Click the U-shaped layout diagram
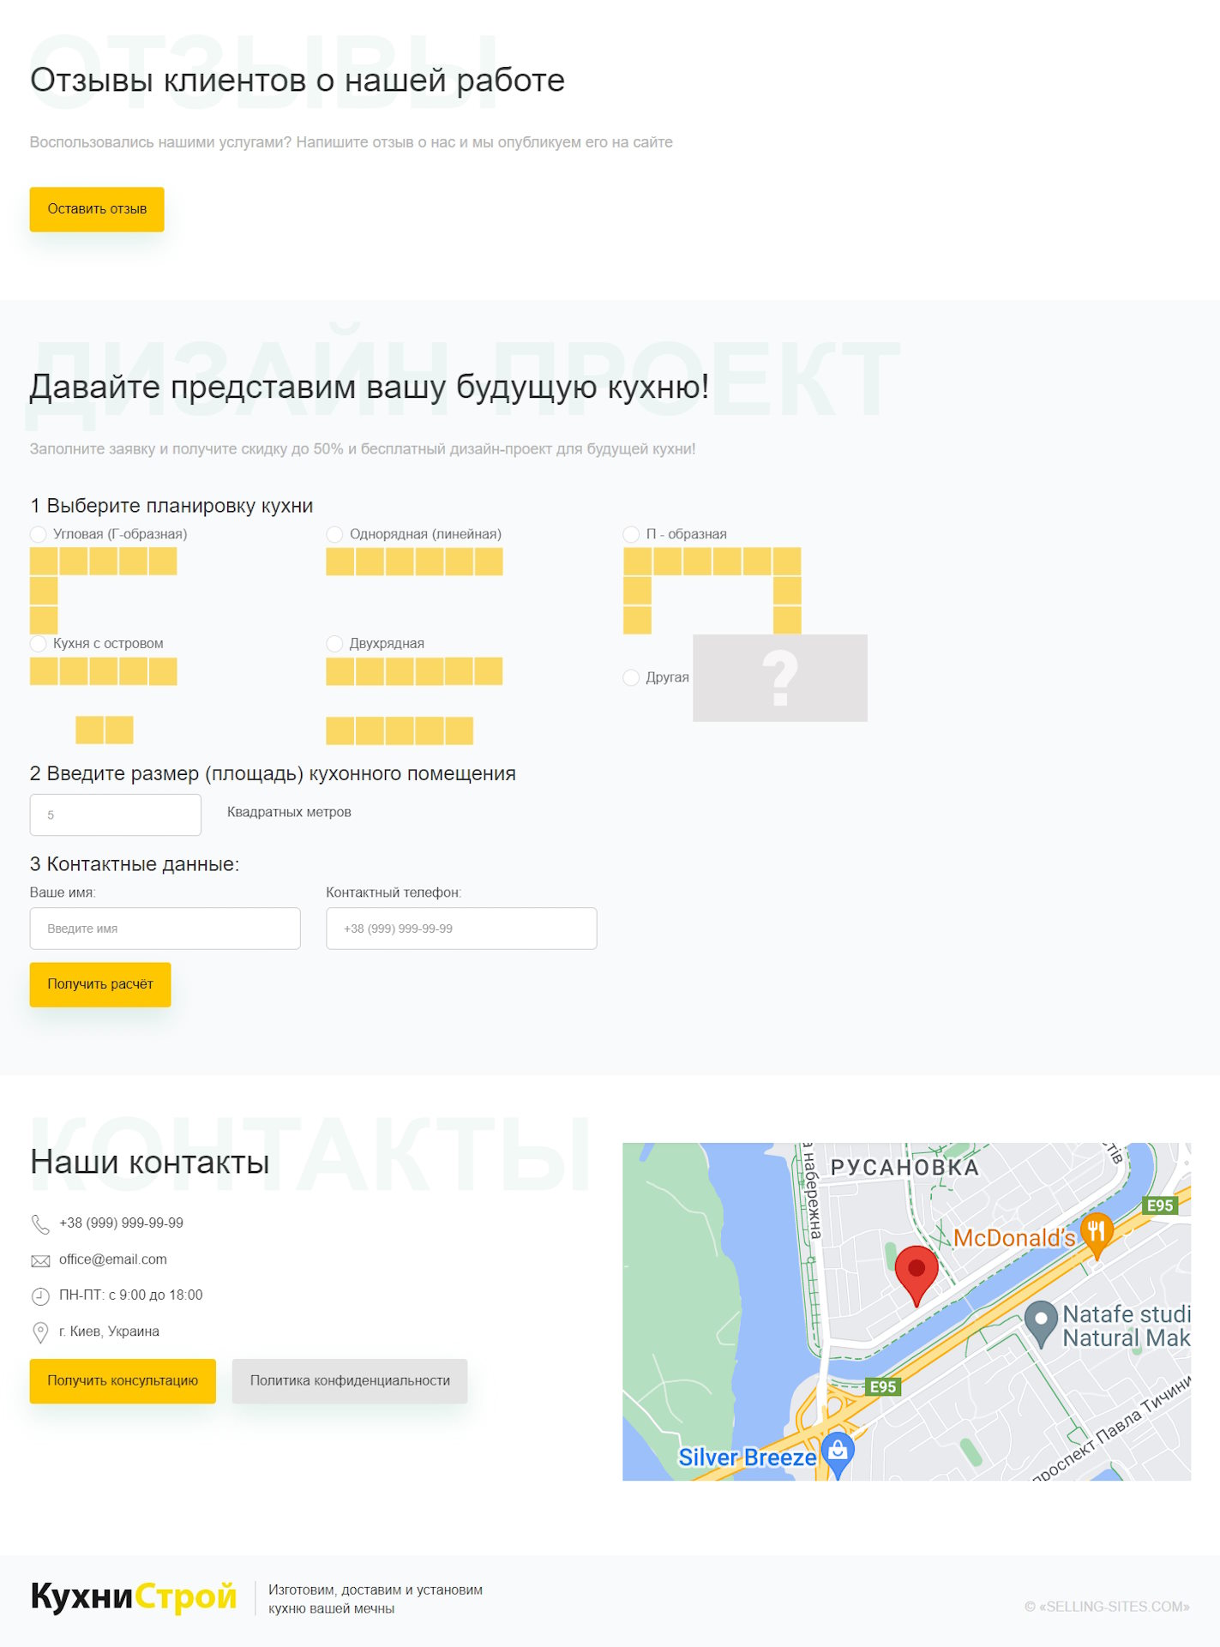Screen dimensions: 1220x1647 [x=712, y=590]
